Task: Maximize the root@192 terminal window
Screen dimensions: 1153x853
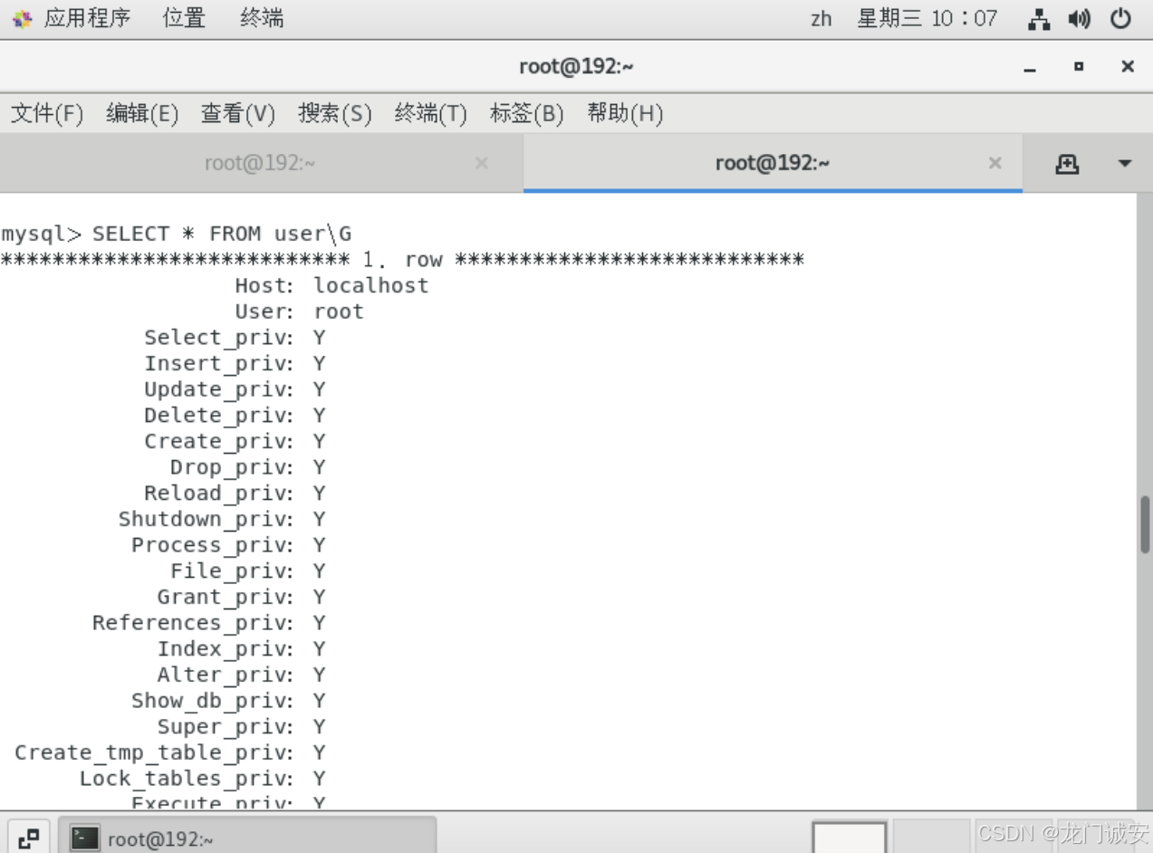Action: 1079,66
